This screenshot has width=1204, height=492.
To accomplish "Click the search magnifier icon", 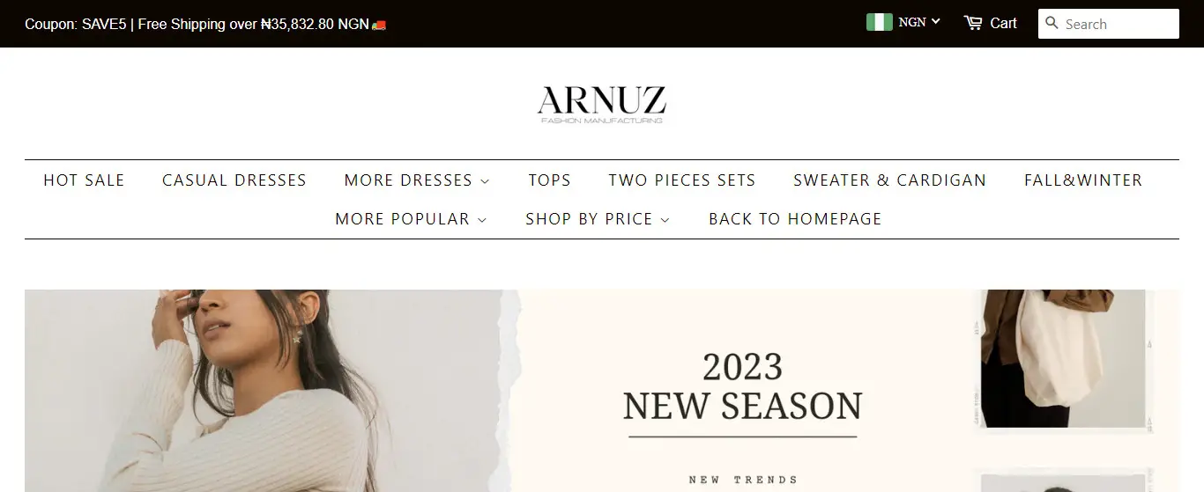I will pyautogui.click(x=1052, y=23).
